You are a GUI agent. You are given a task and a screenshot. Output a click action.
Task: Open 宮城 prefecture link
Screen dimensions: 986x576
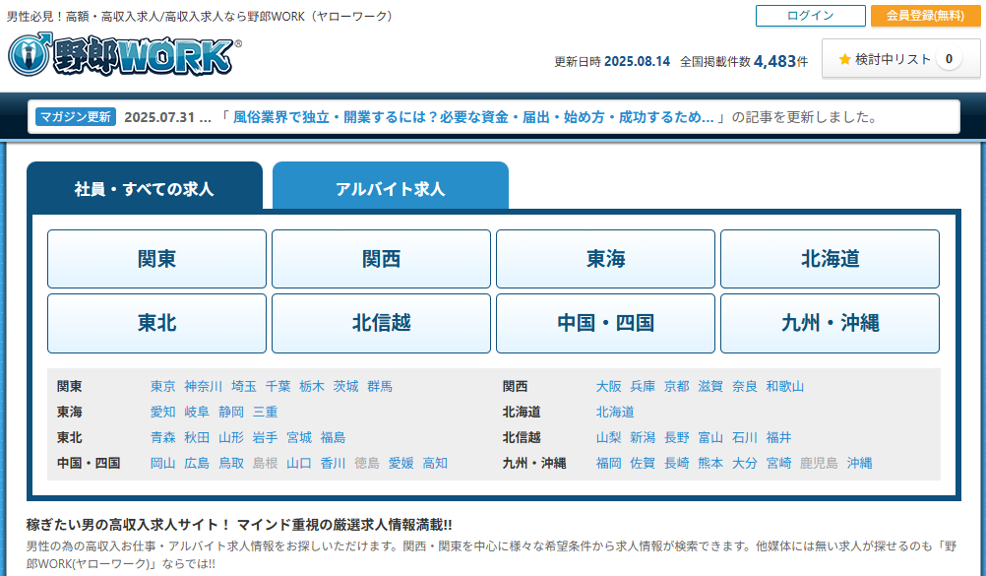299,437
